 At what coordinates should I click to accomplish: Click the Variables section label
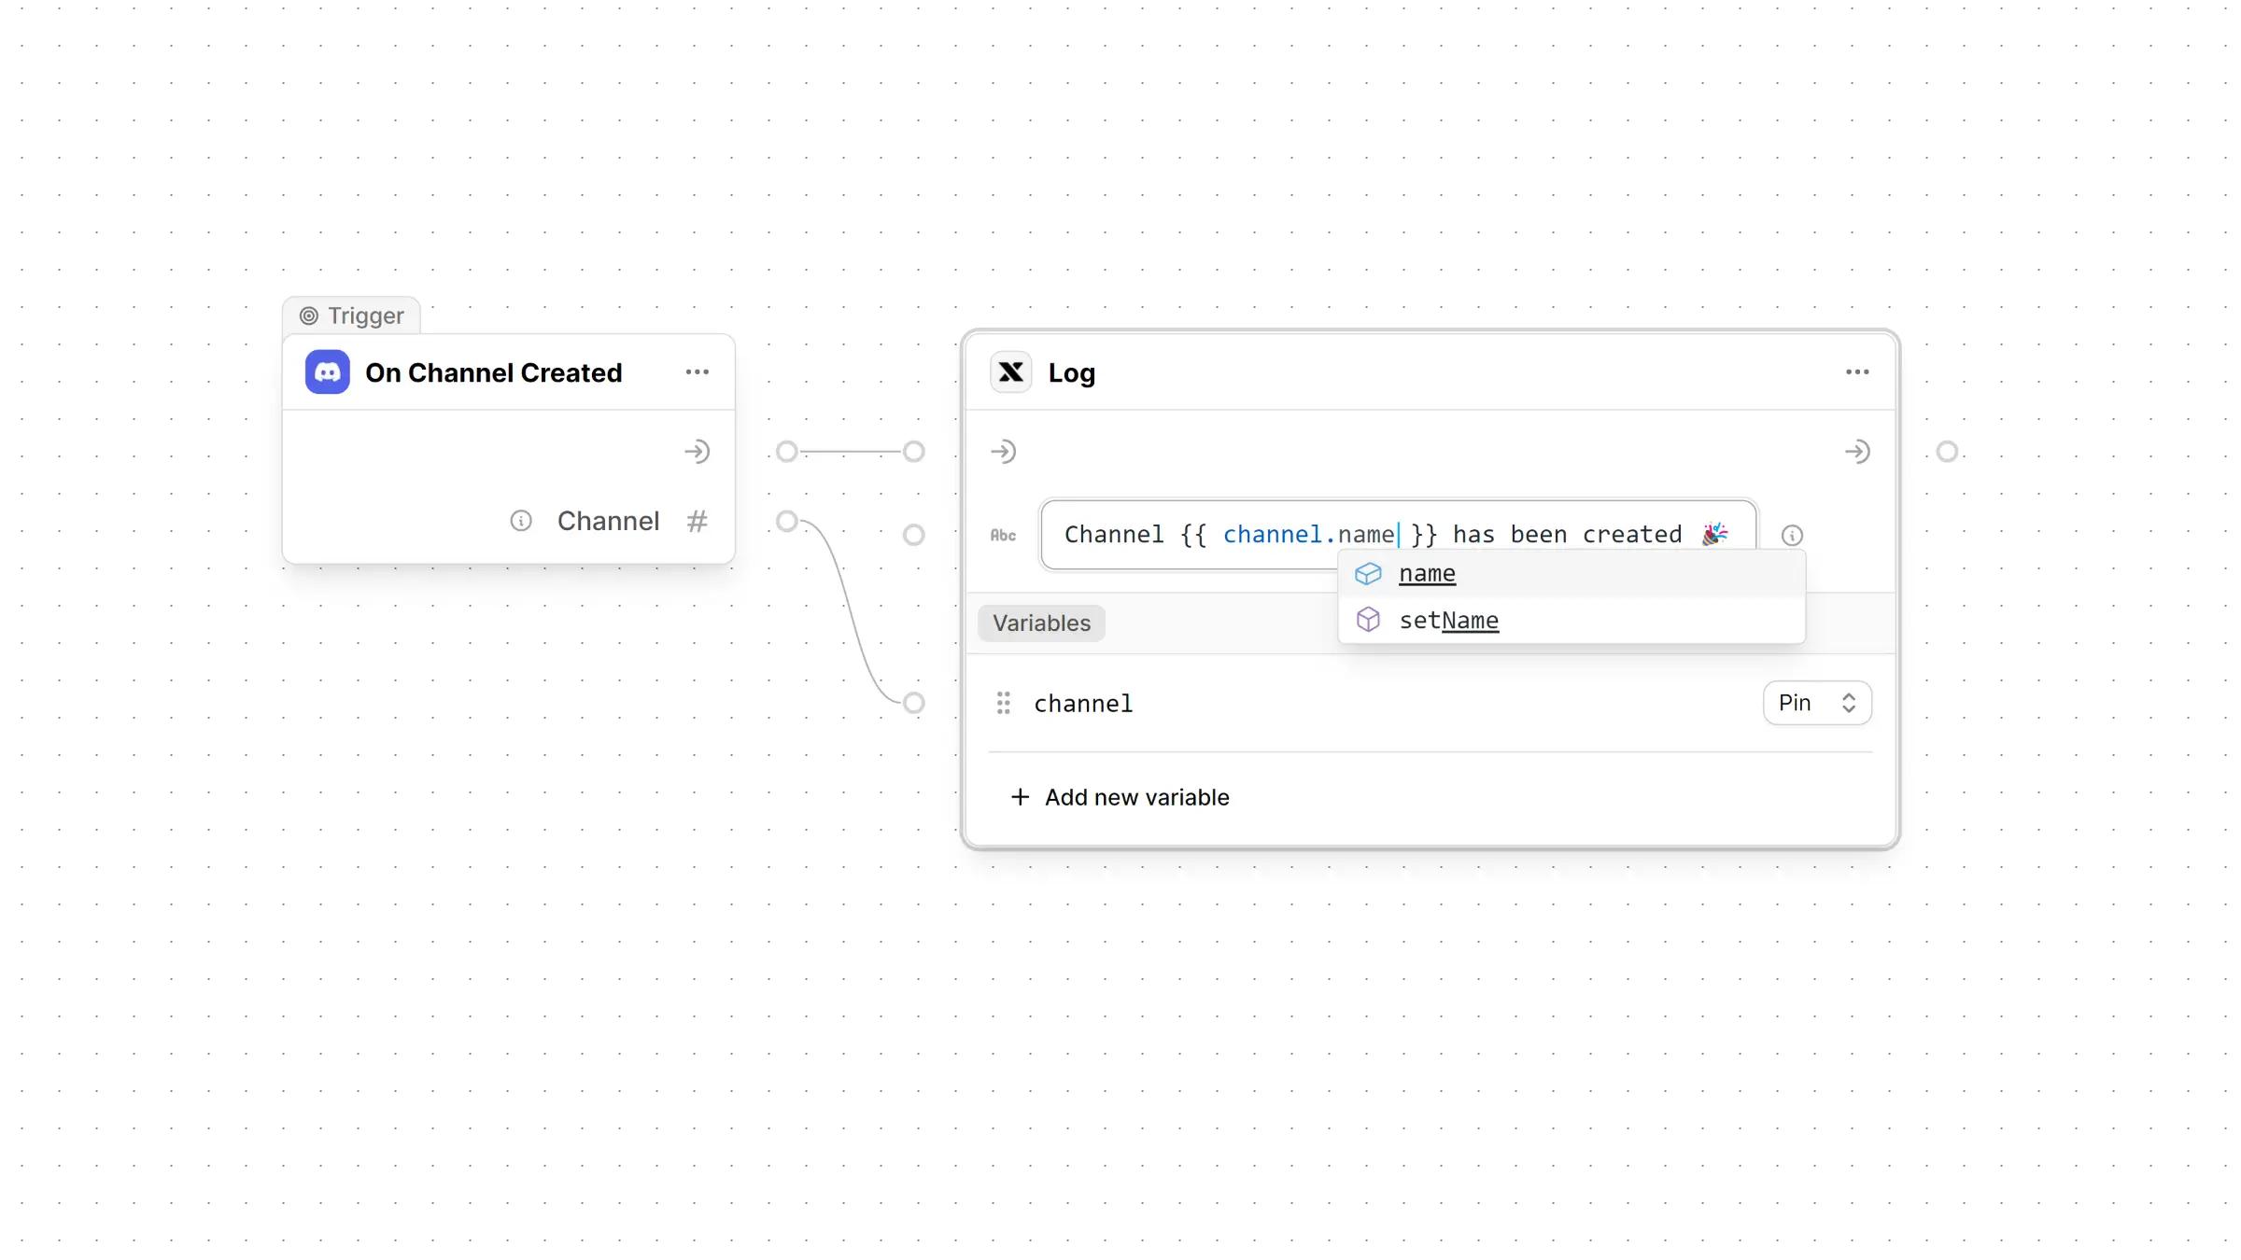[x=1040, y=622]
